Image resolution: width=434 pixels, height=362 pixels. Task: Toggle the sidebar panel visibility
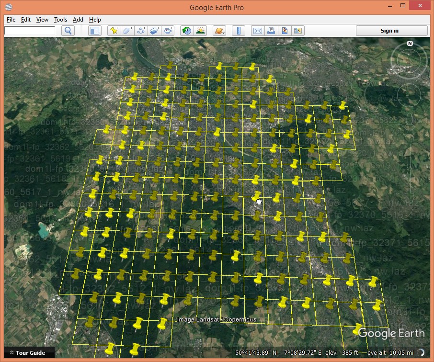point(95,31)
